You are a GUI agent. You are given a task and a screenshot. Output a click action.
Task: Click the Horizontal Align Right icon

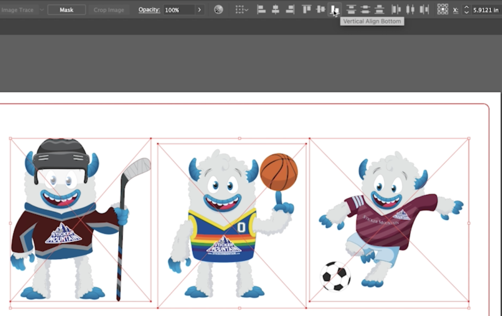(290, 10)
